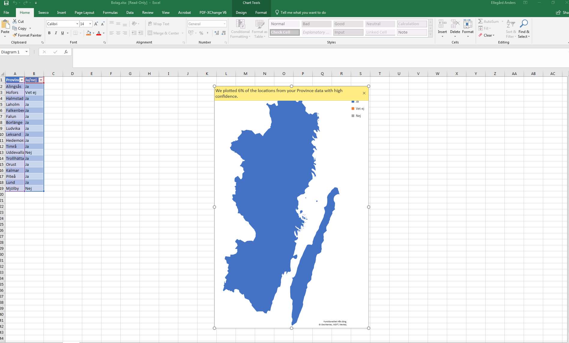Click the Increase Decimal icon
This screenshot has width=569, height=343.
click(217, 33)
